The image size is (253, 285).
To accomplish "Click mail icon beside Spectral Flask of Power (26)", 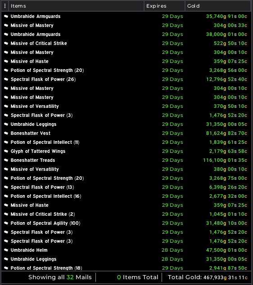I will pyautogui.click(x=6, y=79).
